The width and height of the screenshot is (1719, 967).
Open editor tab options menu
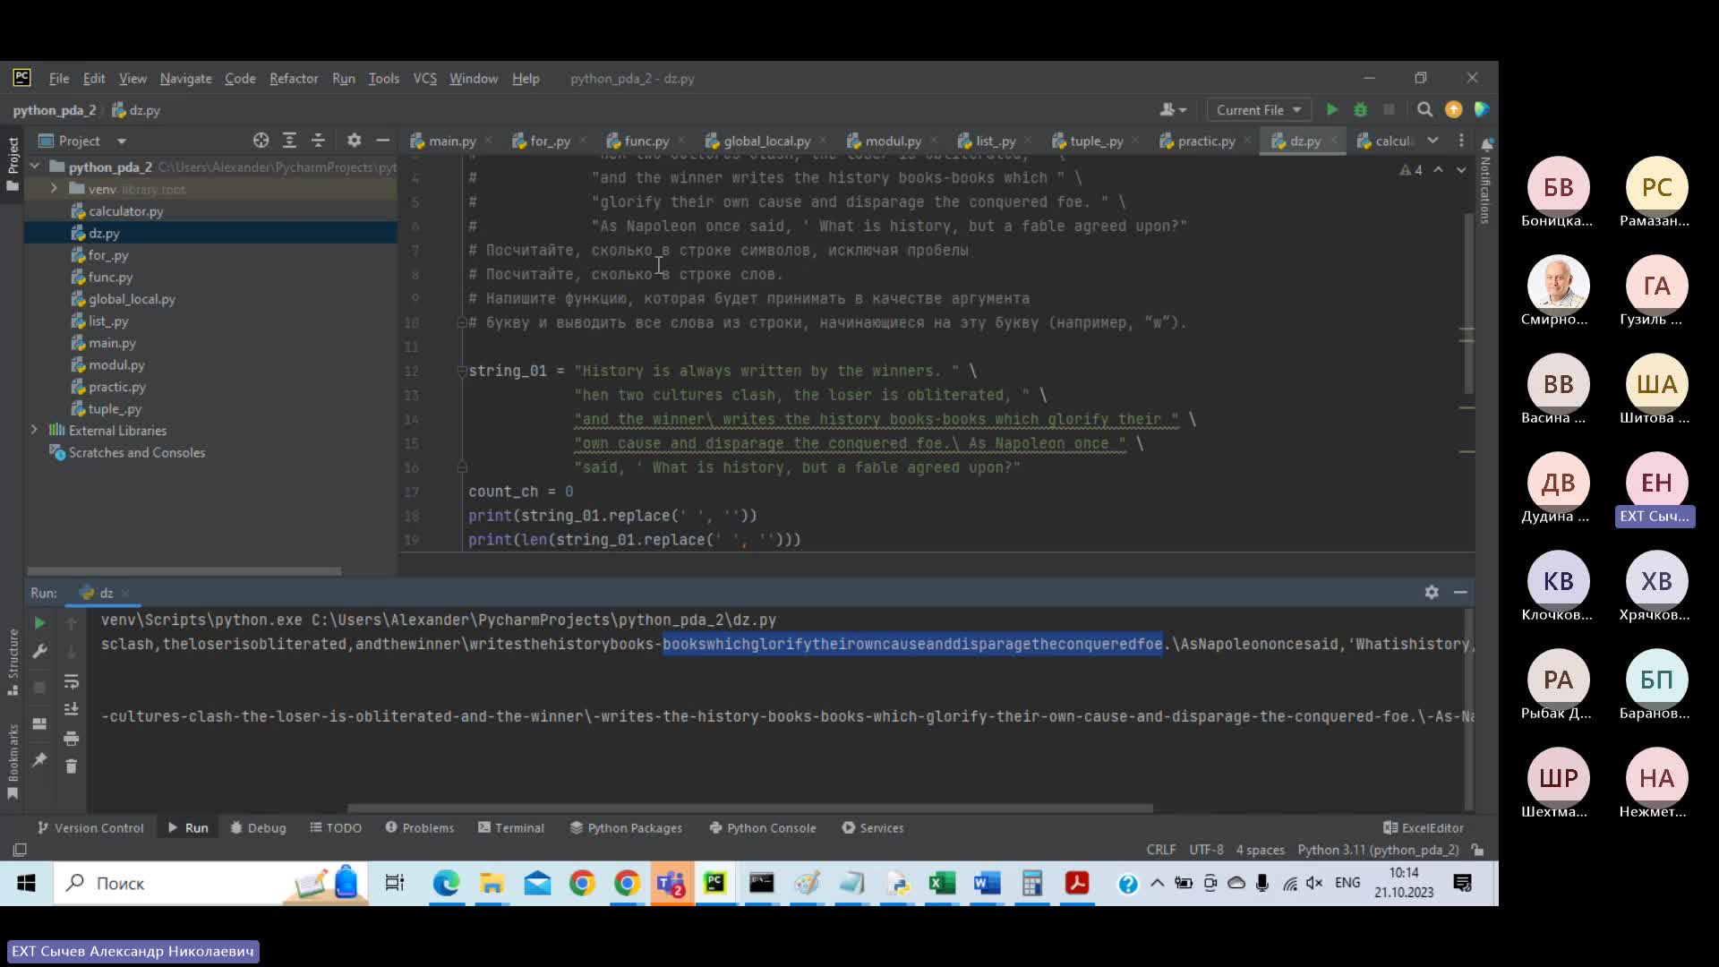pos(1461,141)
